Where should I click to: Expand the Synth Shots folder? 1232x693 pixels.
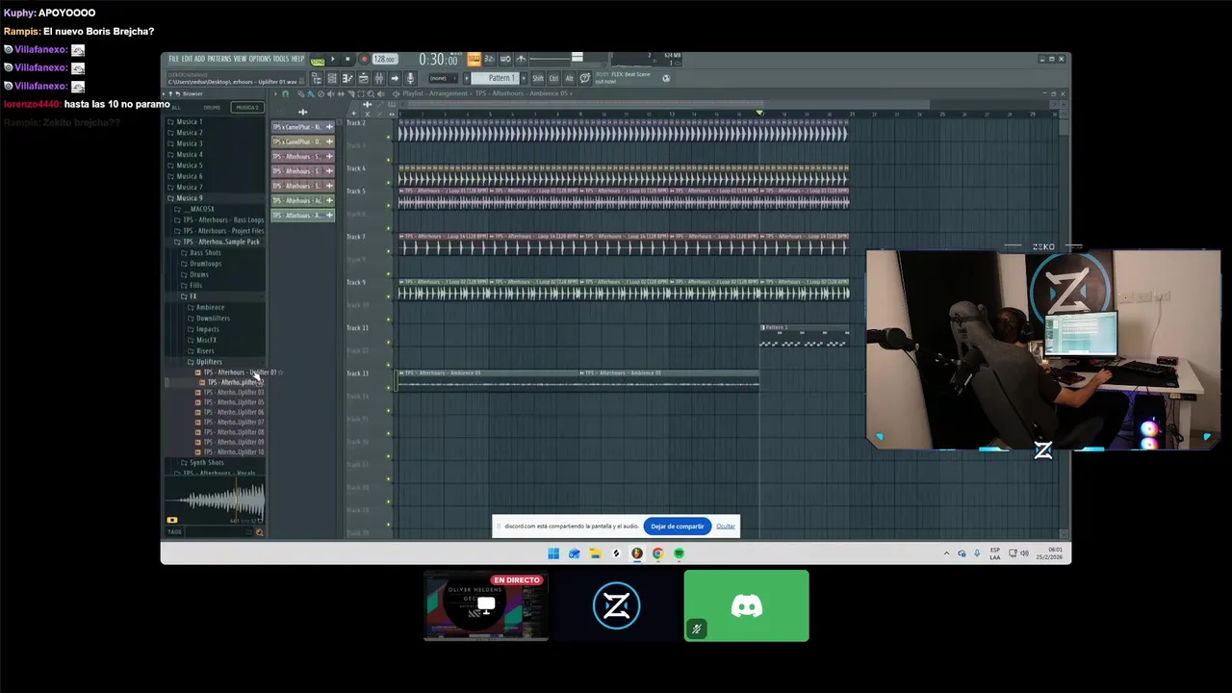[x=205, y=463]
